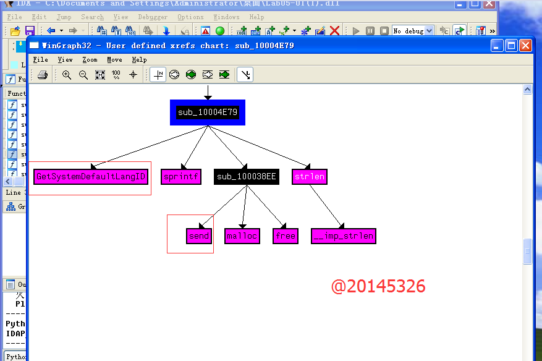542x361 pixels.
Task: Toggle the arrow layout mode button
Action: pos(245,75)
